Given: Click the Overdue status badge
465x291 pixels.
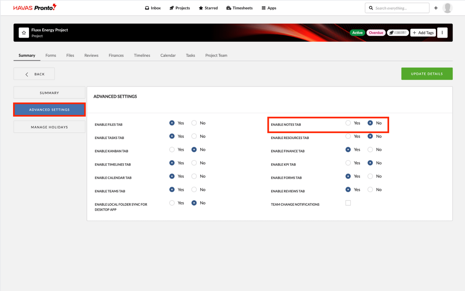Looking at the screenshot, I should pyautogui.click(x=376, y=33).
